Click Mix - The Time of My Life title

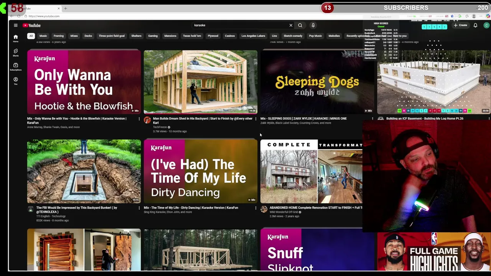coord(191,208)
